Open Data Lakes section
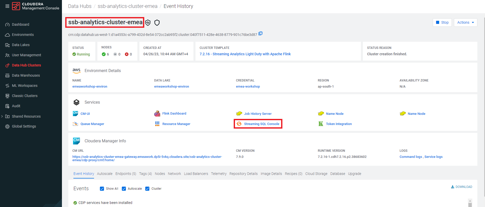485x207 pixels. (21, 45)
